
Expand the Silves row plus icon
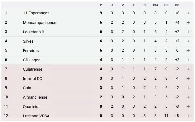click(188, 41)
